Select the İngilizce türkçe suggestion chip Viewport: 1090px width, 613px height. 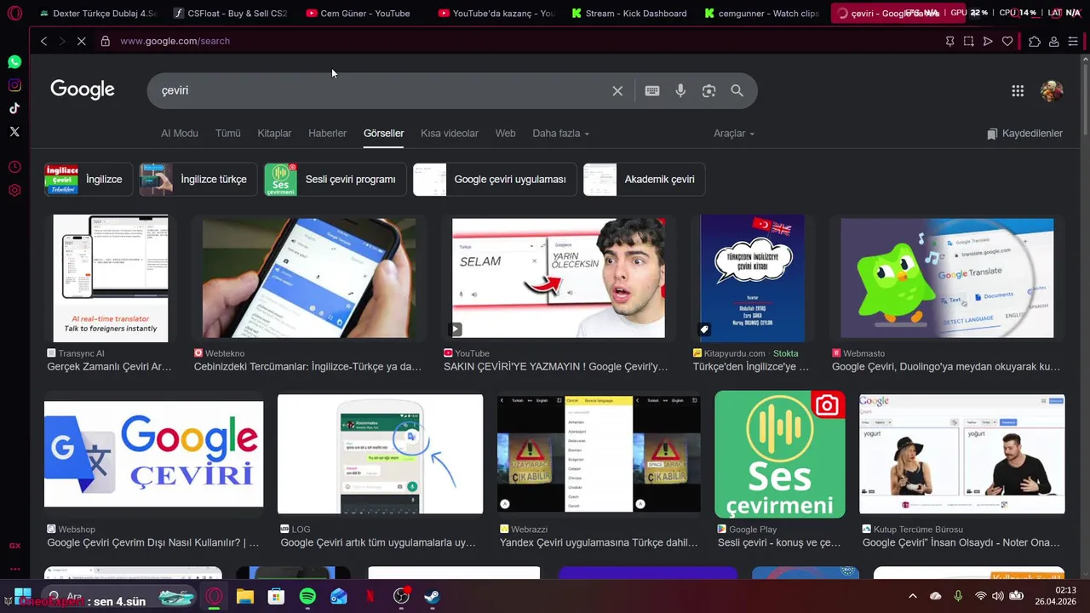coord(198,180)
